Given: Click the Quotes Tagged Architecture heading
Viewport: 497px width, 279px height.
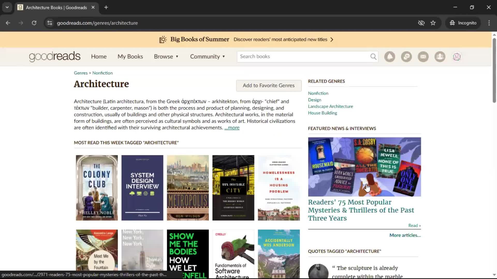Looking at the screenshot, I should point(345,251).
